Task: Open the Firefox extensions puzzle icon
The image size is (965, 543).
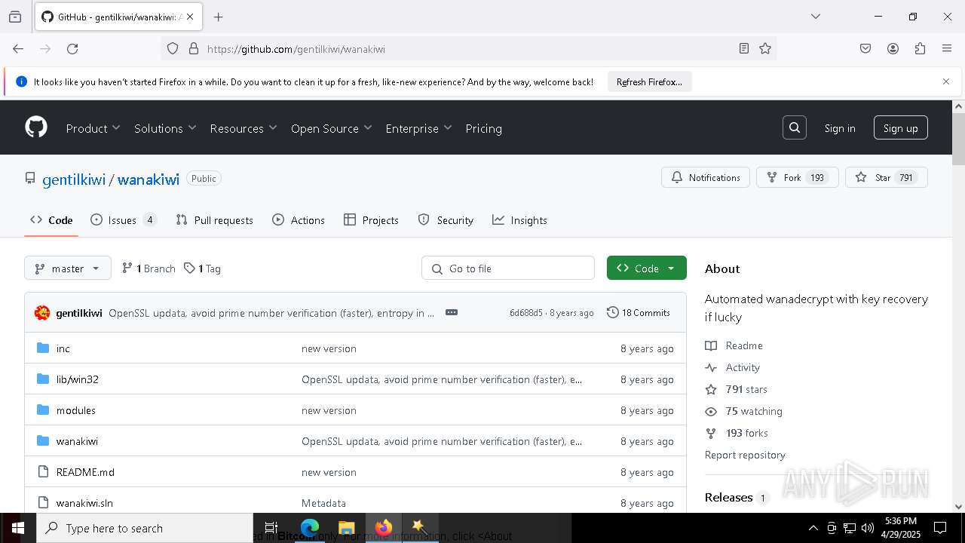Action: 920,49
